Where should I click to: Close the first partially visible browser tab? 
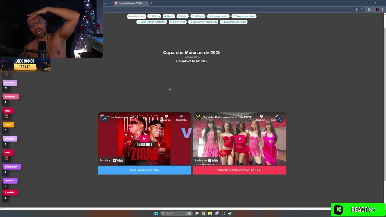(110, 3)
